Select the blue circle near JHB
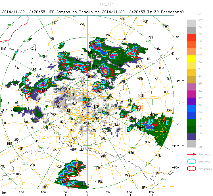Viewport: 213px width, 196px height. click(x=88, y=113)
